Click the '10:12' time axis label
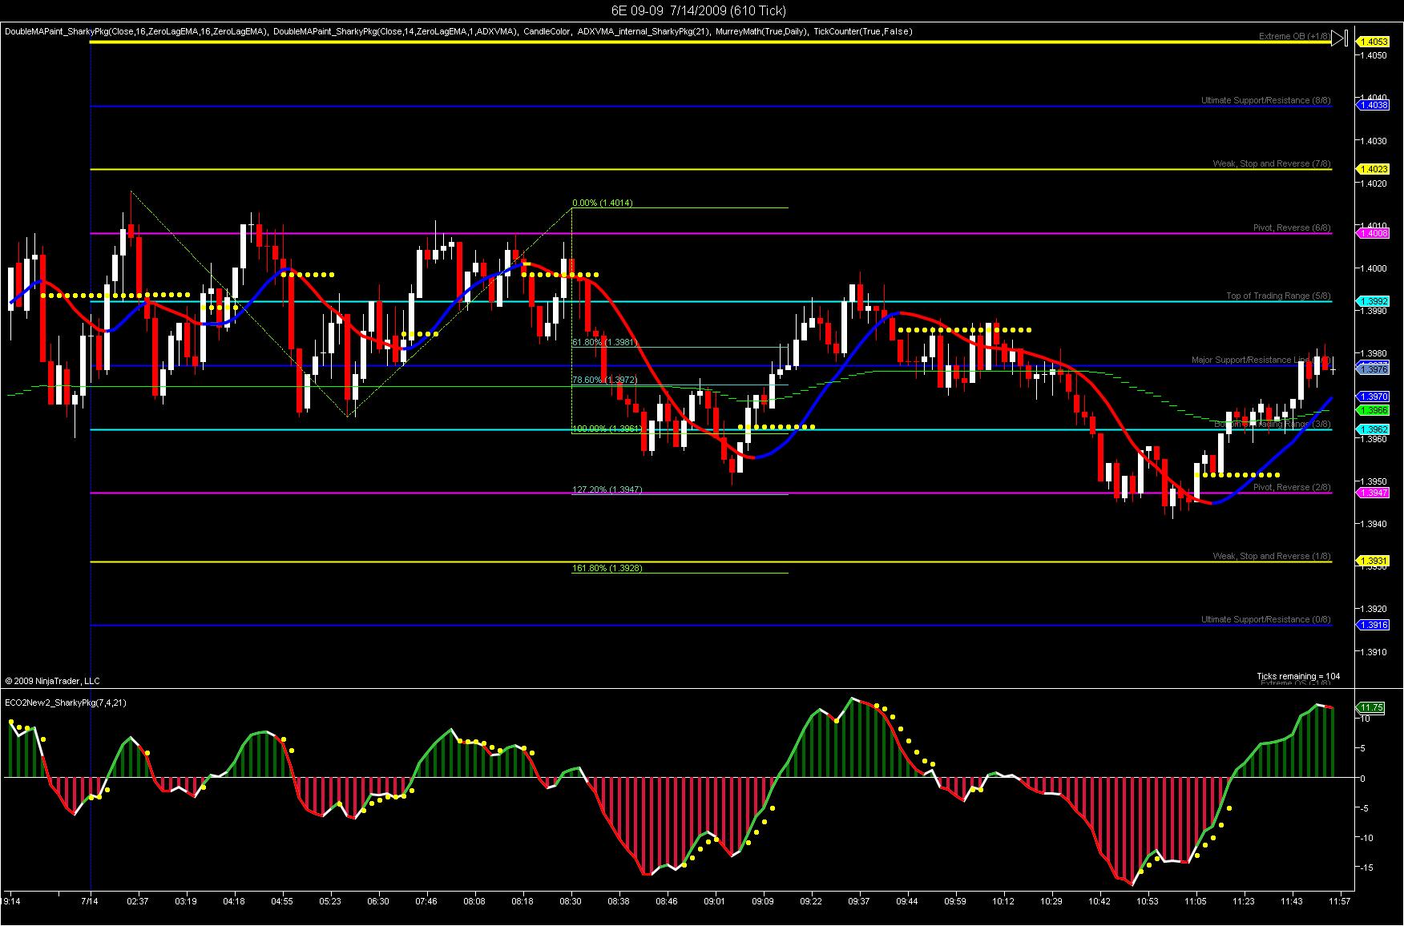 click(x=1003, y=901)
